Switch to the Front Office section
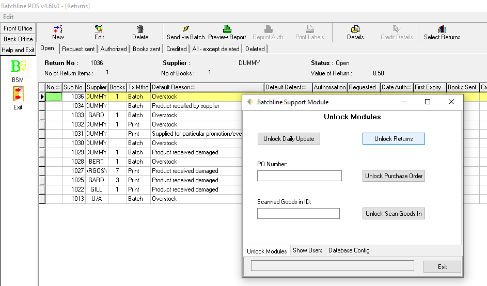This screenshot has width=487, height=286. [x=18, y=28]
